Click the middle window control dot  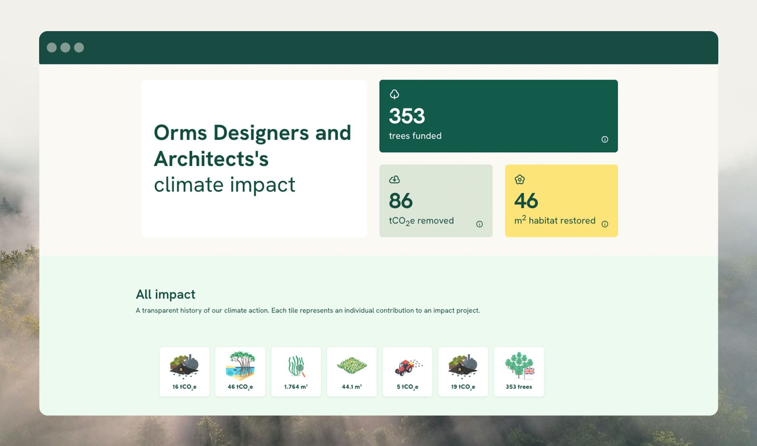[65, 48]
